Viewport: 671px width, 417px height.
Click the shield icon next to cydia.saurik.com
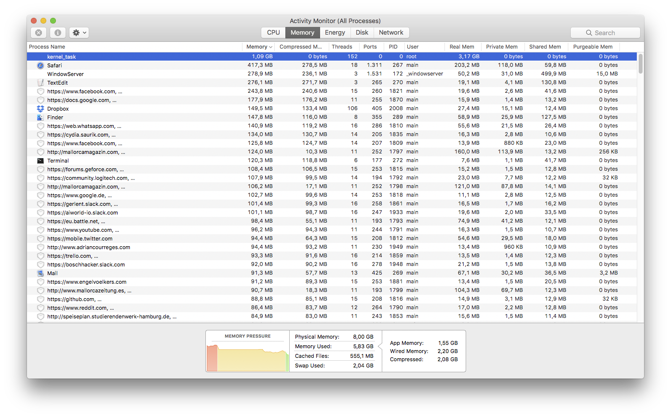pyautogui.click(x=40, y=135)
